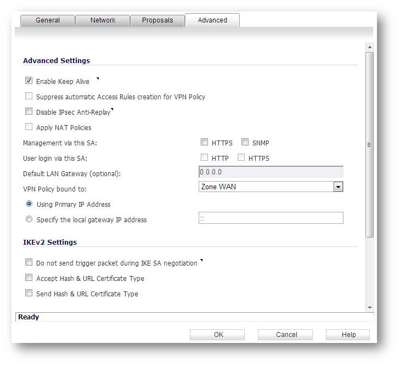Click the Ready status text
This screenshot has width=400, height=366.
coord(29,317)
